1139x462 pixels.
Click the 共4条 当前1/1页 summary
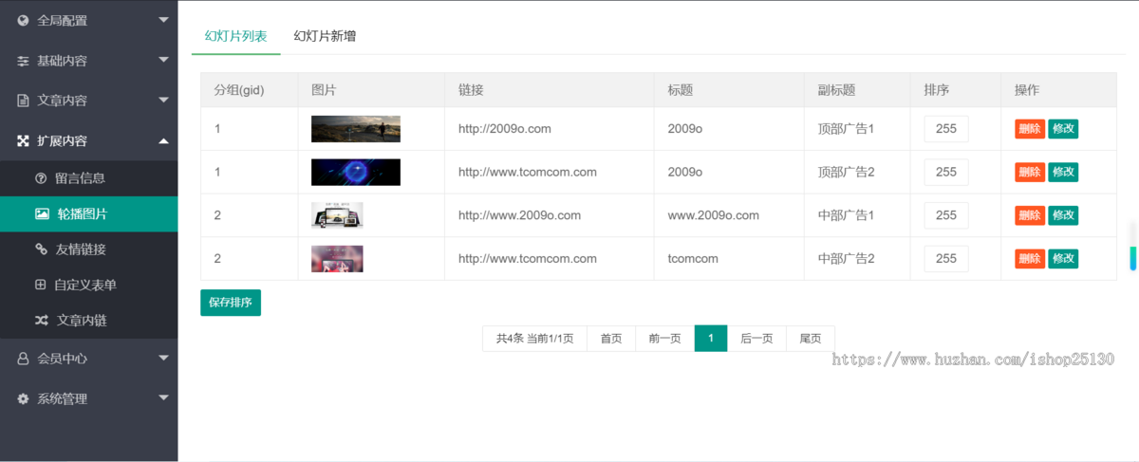tap(535, 339)
